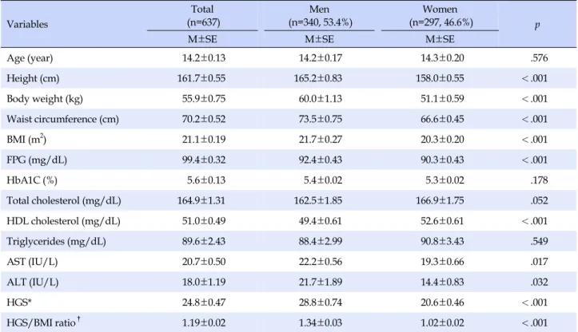Screen dimensions: 578x332
Task: Select Total triglycerides '89.6±2.43'
Action: click(x=204, y=242)
